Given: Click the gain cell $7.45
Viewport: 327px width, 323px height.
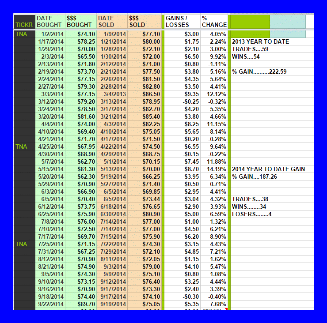Looking at the screenshot, I should tap(182, 161).
